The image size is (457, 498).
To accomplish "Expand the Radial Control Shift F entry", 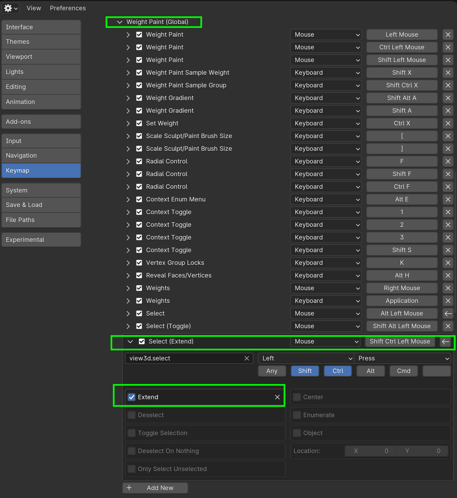I will click(x=128, y=174).
